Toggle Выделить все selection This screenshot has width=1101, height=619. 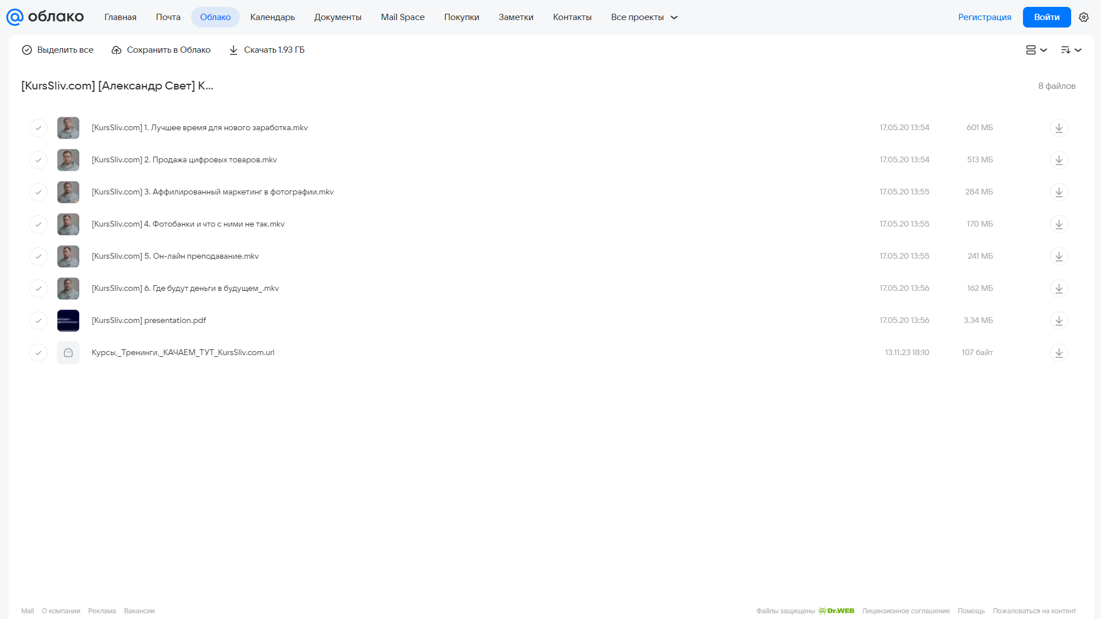[57, 50]
